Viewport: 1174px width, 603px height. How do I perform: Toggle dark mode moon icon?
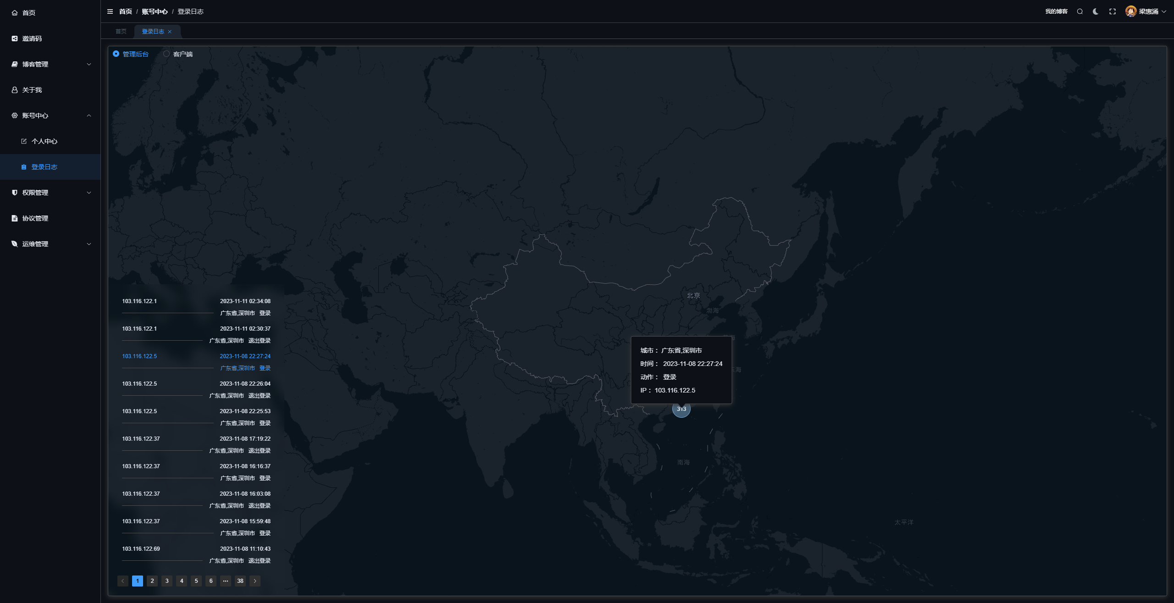[x=1096, y=11]
